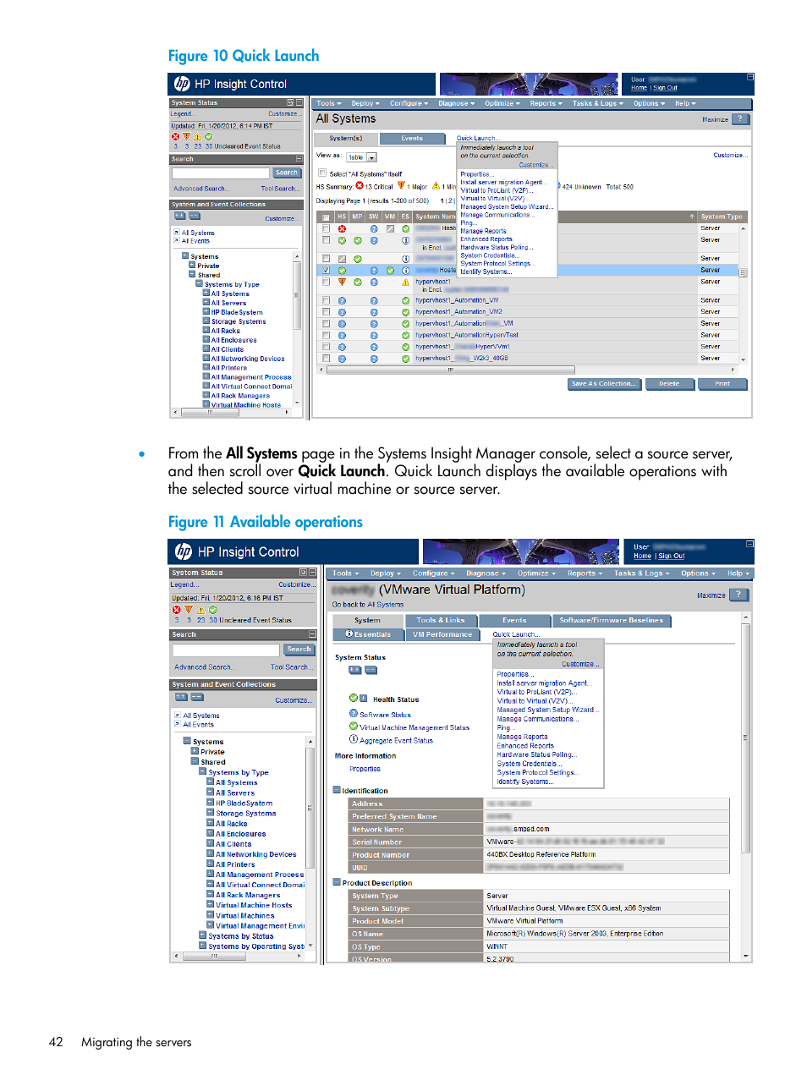Expand Health Status details in Figure 11
This screenshot has width=807, height=1075.
(363, 699)
